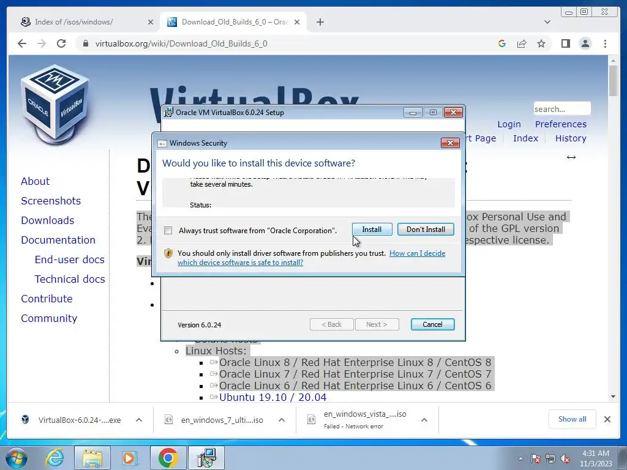This screenshot has height=470, width=627.
Task: Share this page icon in address bar
Action: (522, 43)
